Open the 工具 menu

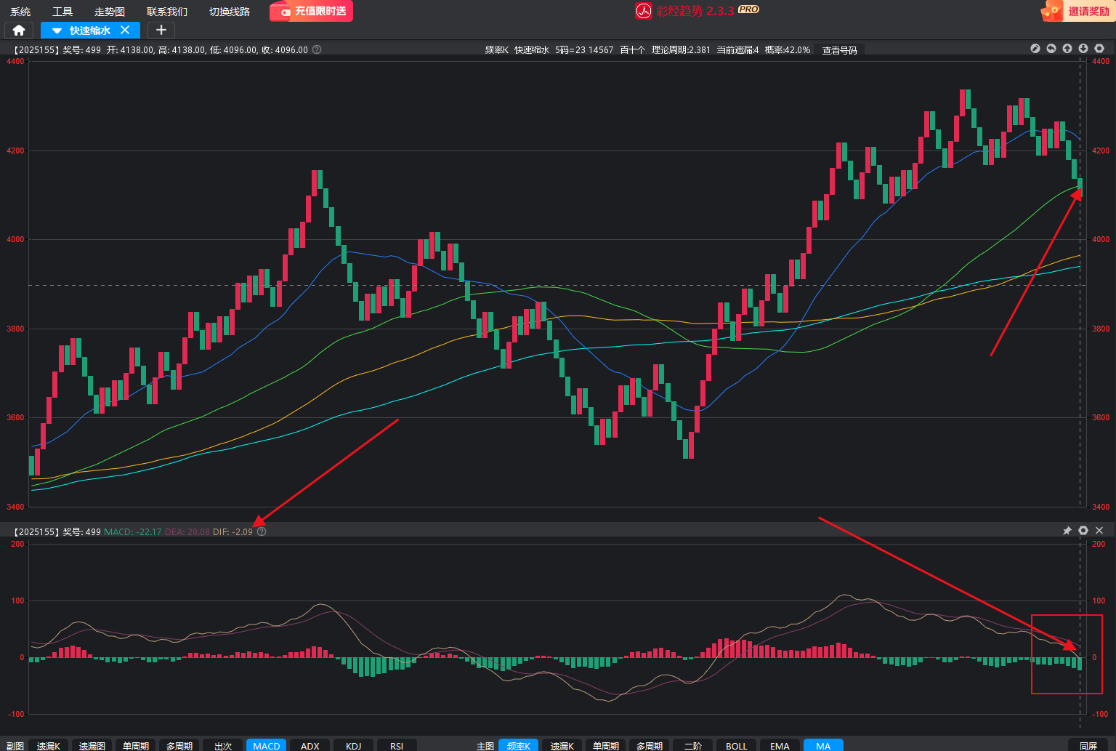pos(62,12)
